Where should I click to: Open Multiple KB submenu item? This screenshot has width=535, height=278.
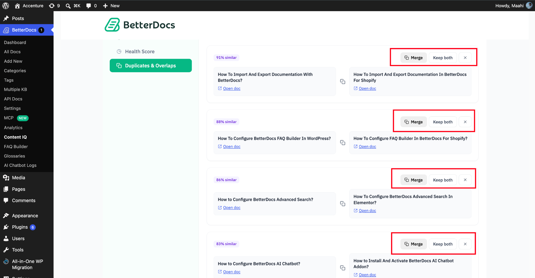point(15,89)
